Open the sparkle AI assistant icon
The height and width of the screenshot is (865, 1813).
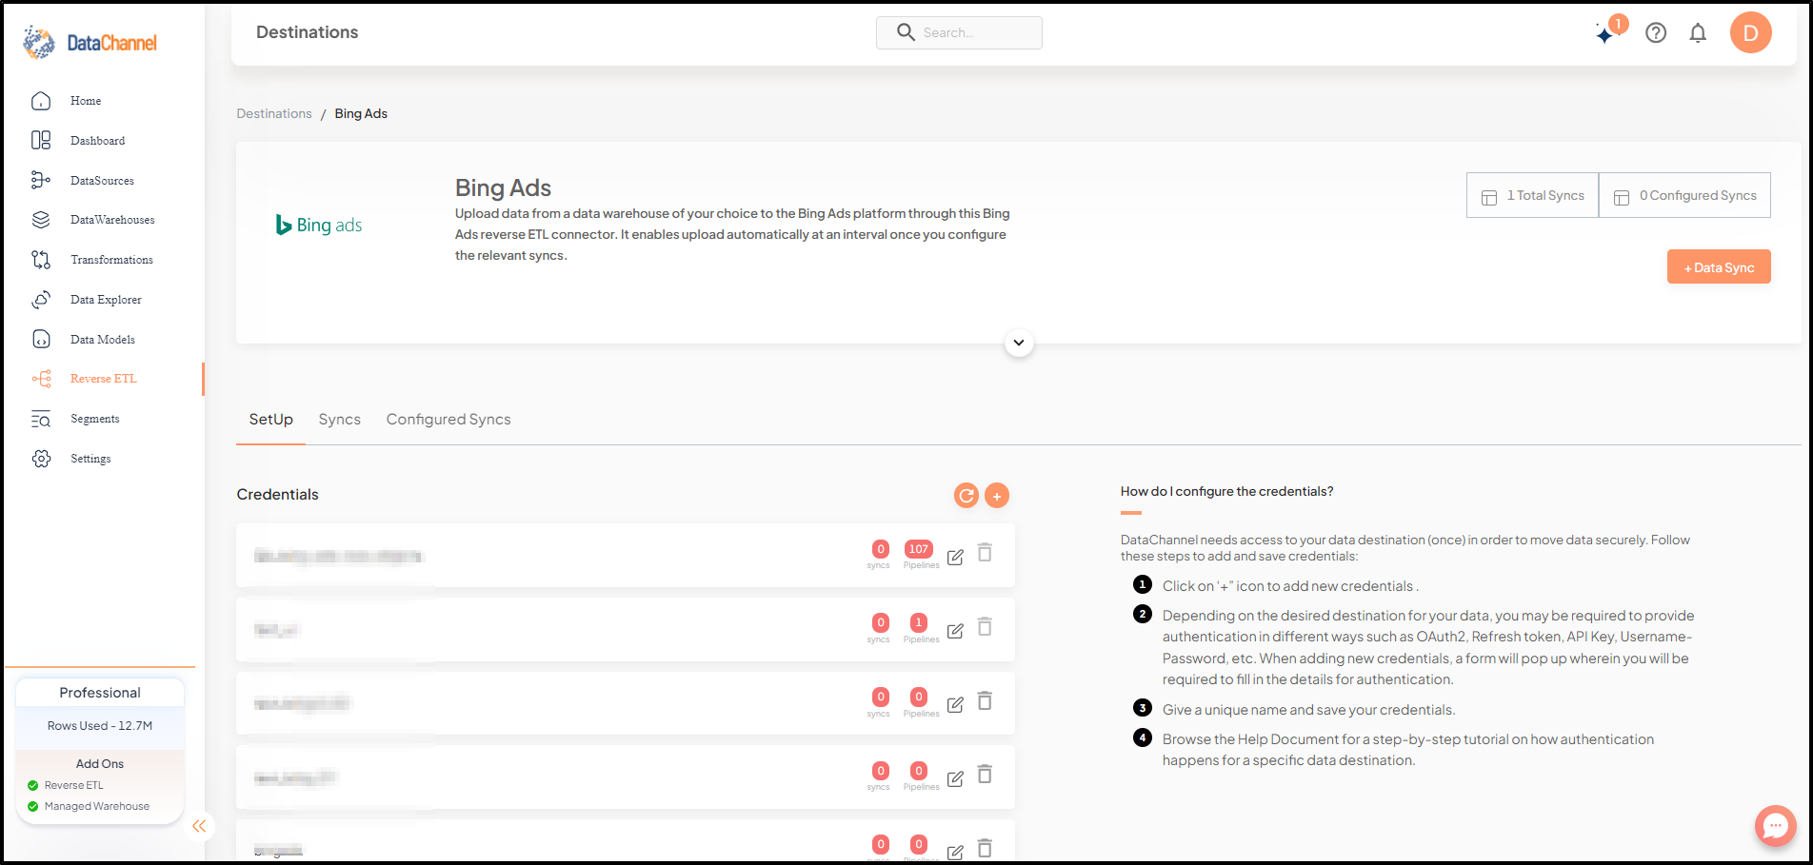1605,33
